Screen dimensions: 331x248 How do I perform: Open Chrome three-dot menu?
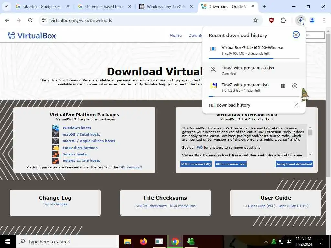(324, 20)
